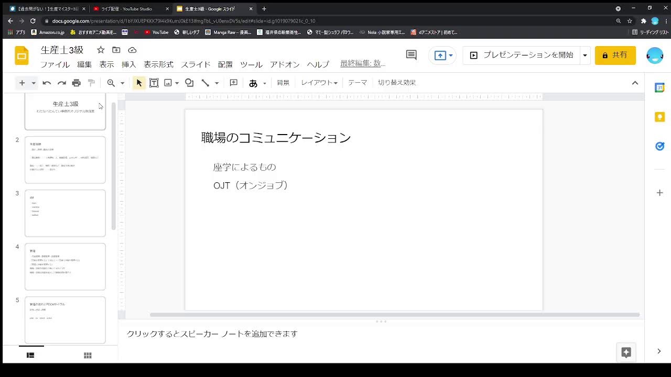Expand the insert image dropdown arrow
The image size is (671, 377).
177,83
